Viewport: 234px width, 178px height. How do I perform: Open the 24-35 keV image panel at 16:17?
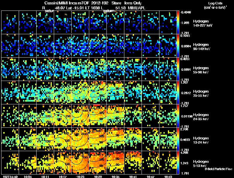[x=63, y=116]
